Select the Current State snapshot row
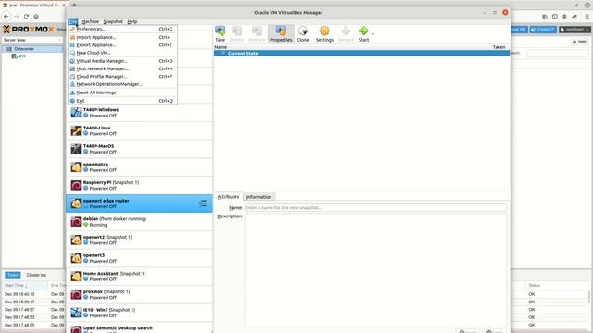Screen dimensions: 593x333 [361, 54]
